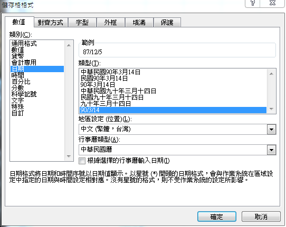Switch to the 外框 tab

pos(110,23)
